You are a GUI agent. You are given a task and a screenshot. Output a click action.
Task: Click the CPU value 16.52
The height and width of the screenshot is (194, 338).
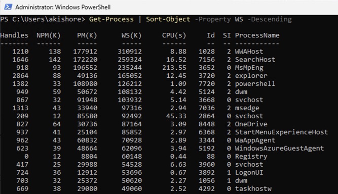[x=176, y=60]
